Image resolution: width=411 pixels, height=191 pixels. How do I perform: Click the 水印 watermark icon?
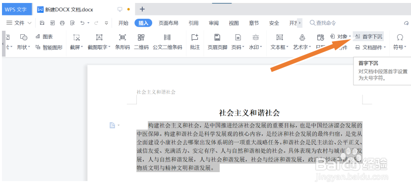pyautogui.click(x=256, y=38)
